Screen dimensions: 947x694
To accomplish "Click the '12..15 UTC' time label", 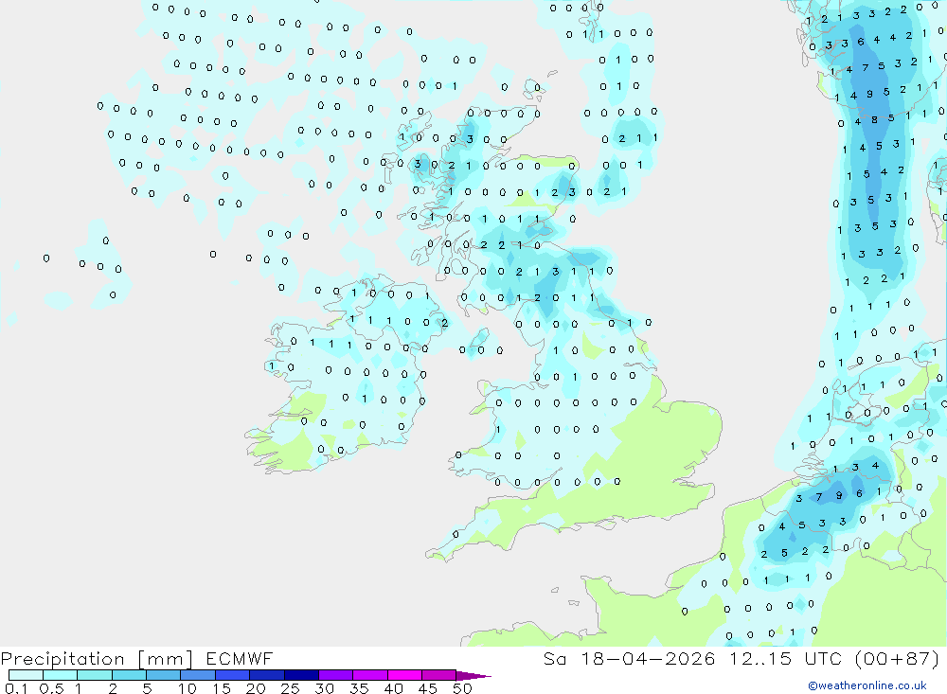I will point(785,658).
